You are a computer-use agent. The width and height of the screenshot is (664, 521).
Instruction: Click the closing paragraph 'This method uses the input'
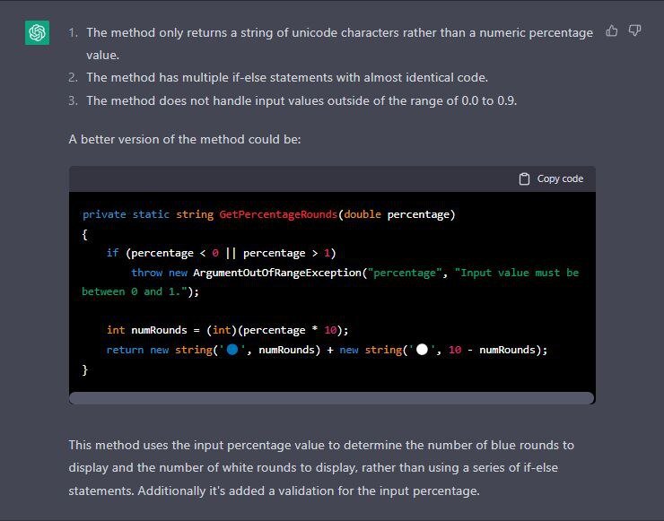(x=321, y=468)
